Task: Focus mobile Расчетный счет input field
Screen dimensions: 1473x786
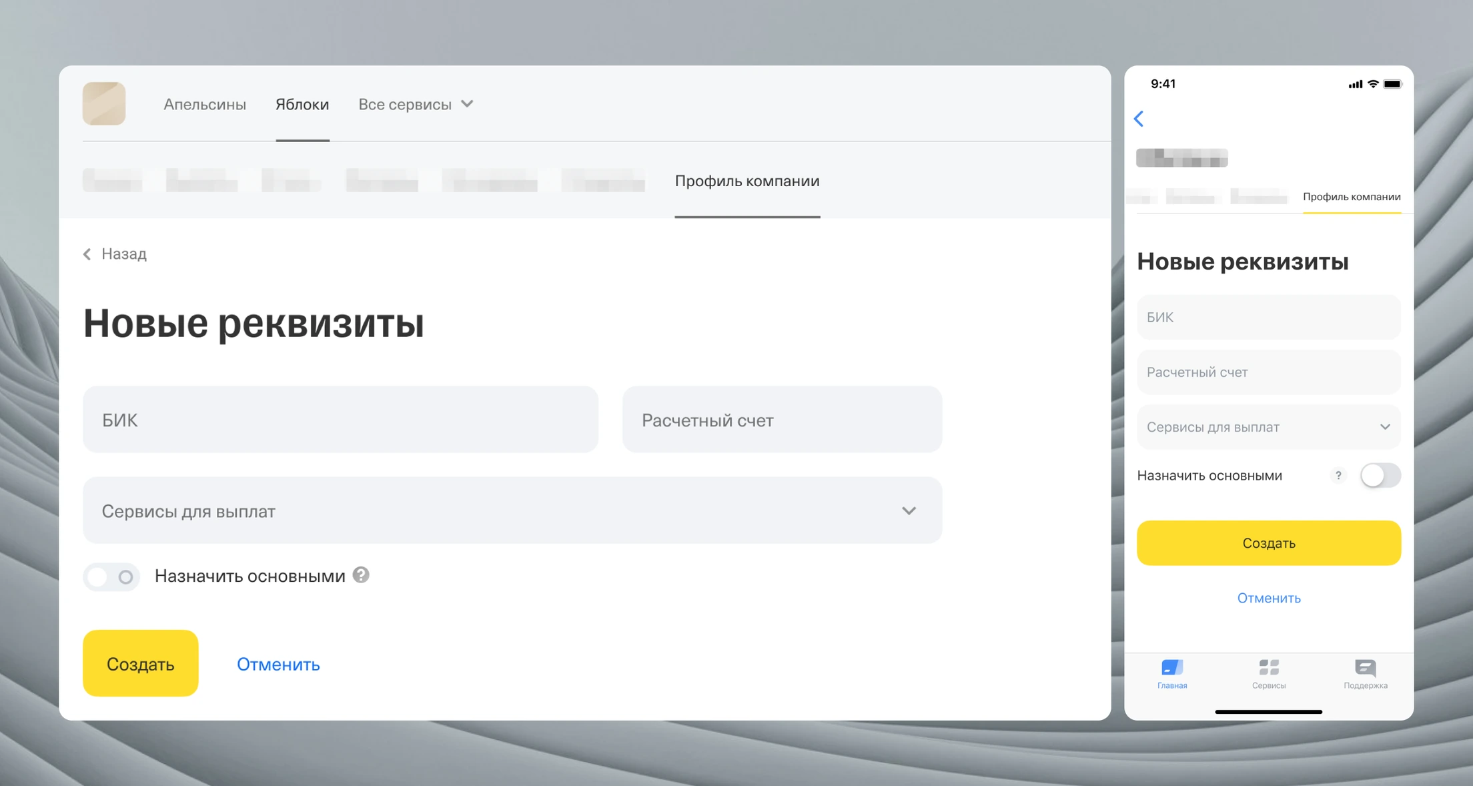Action: pyautogui.click(x=1269, y=372)
